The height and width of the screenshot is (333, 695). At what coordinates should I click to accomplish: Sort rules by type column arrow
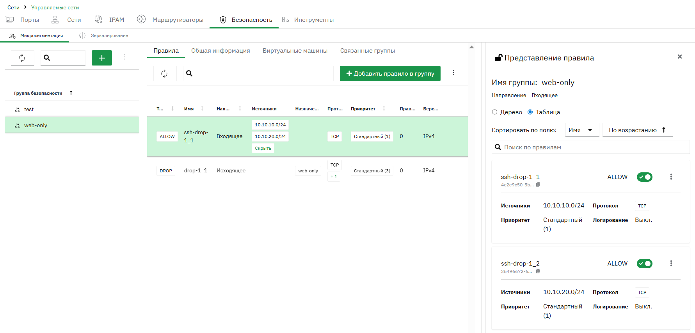pos(172,108)
